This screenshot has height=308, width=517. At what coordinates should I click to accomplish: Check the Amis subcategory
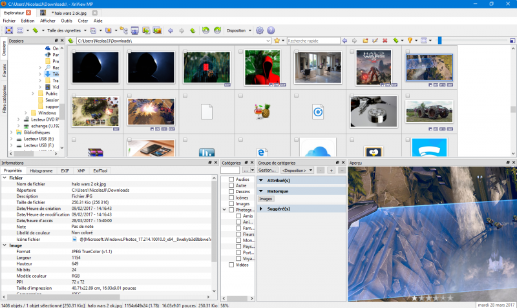coord(238,216)
